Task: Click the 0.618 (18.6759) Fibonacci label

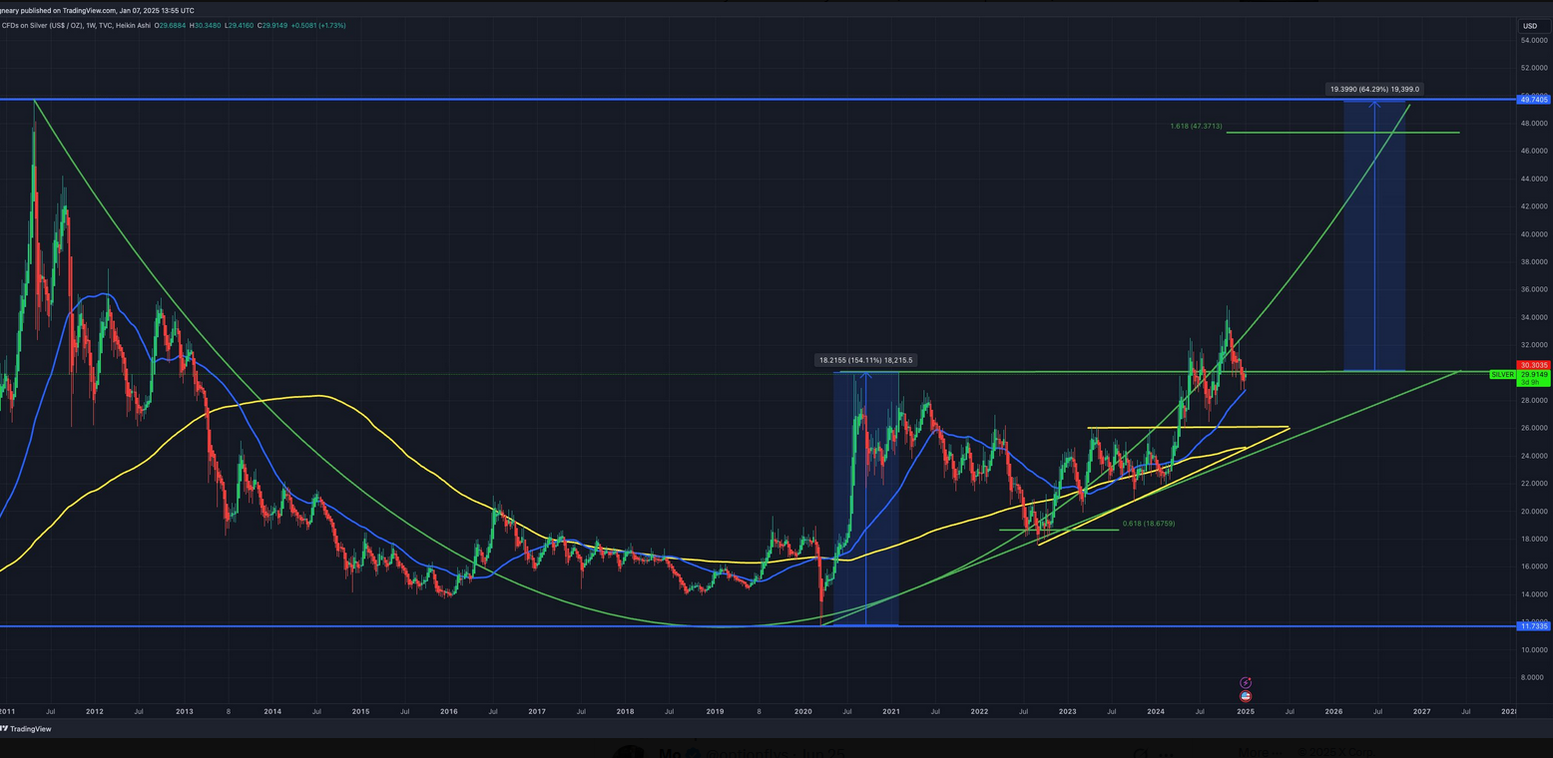Action: coord(1149,523)
